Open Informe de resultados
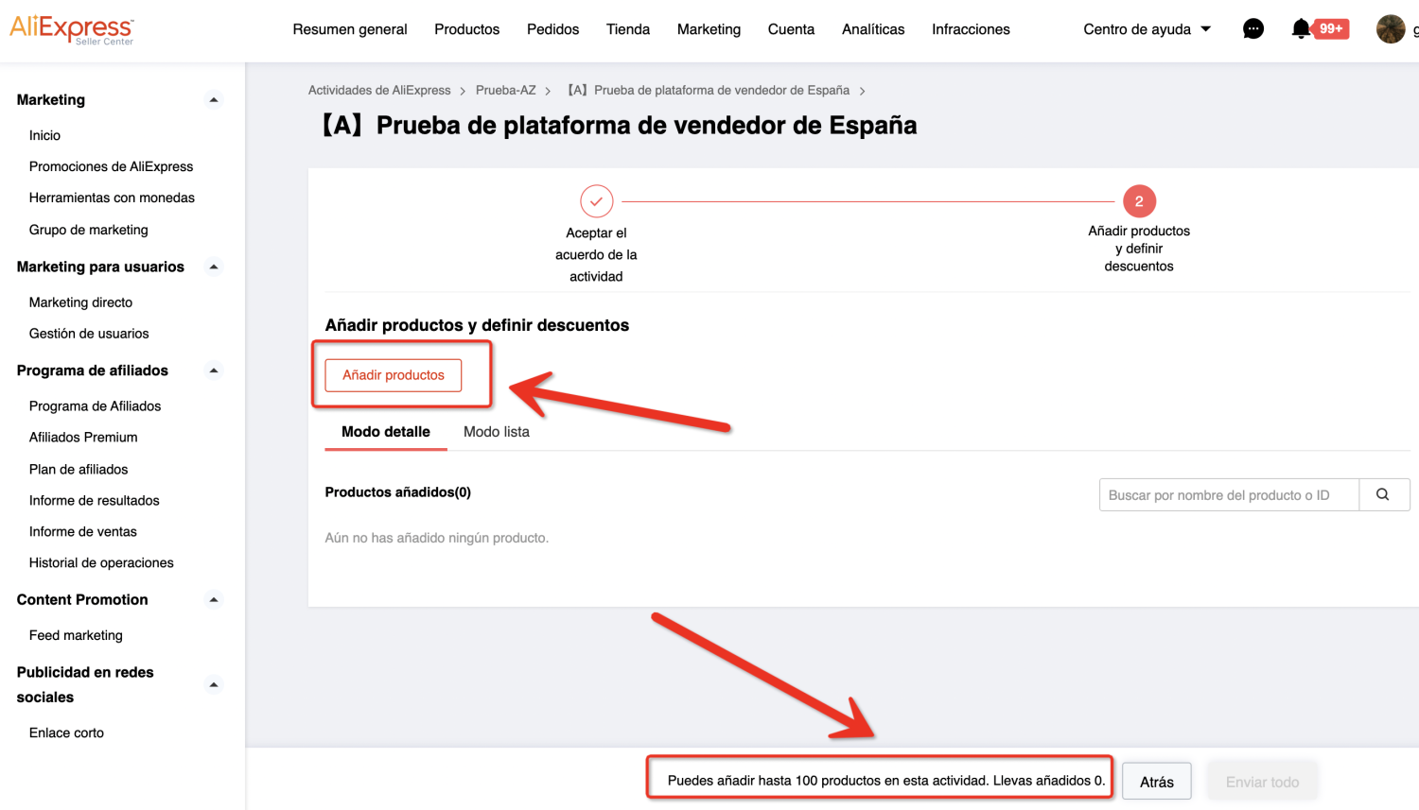Viewport: 1419px width, 810px height. 95,501
